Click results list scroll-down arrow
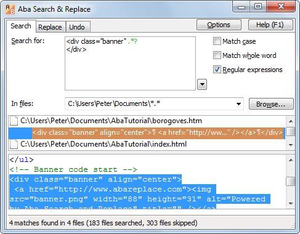This screenshot has height=234, width=300. [x=291, y=145]
